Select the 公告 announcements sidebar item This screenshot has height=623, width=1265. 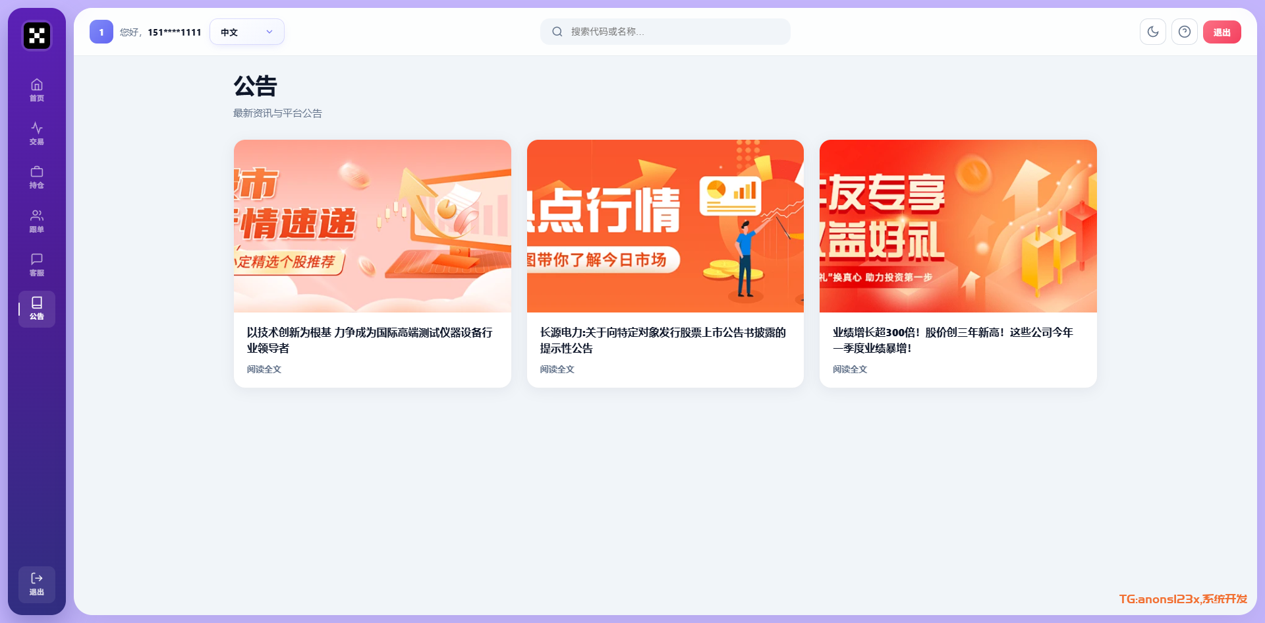coord(37,309)
